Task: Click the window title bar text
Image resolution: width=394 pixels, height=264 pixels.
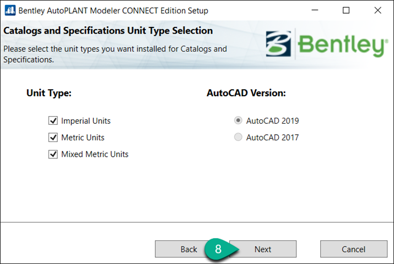Action: 114,10
